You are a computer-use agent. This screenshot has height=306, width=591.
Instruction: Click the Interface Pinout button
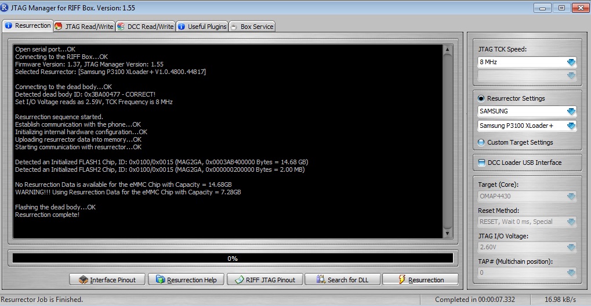[107, 280]
